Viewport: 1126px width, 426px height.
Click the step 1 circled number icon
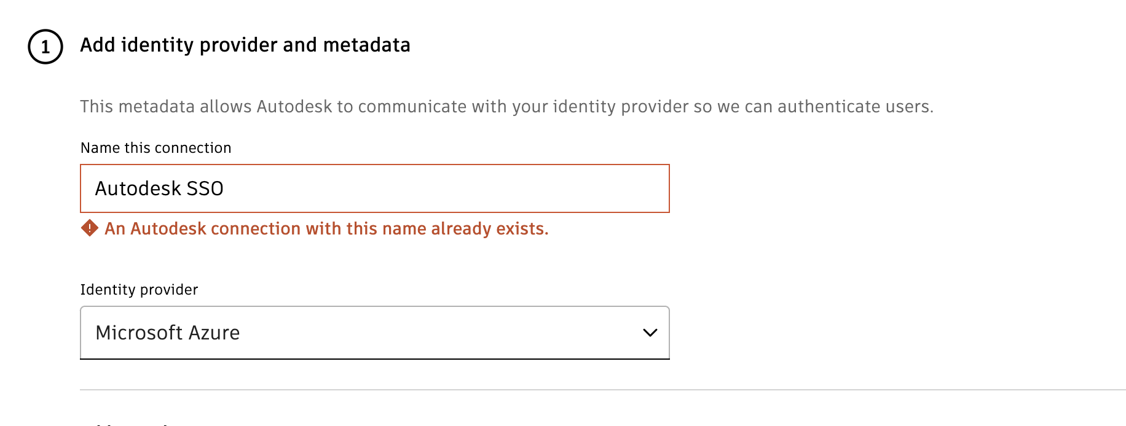coord(45,47)
